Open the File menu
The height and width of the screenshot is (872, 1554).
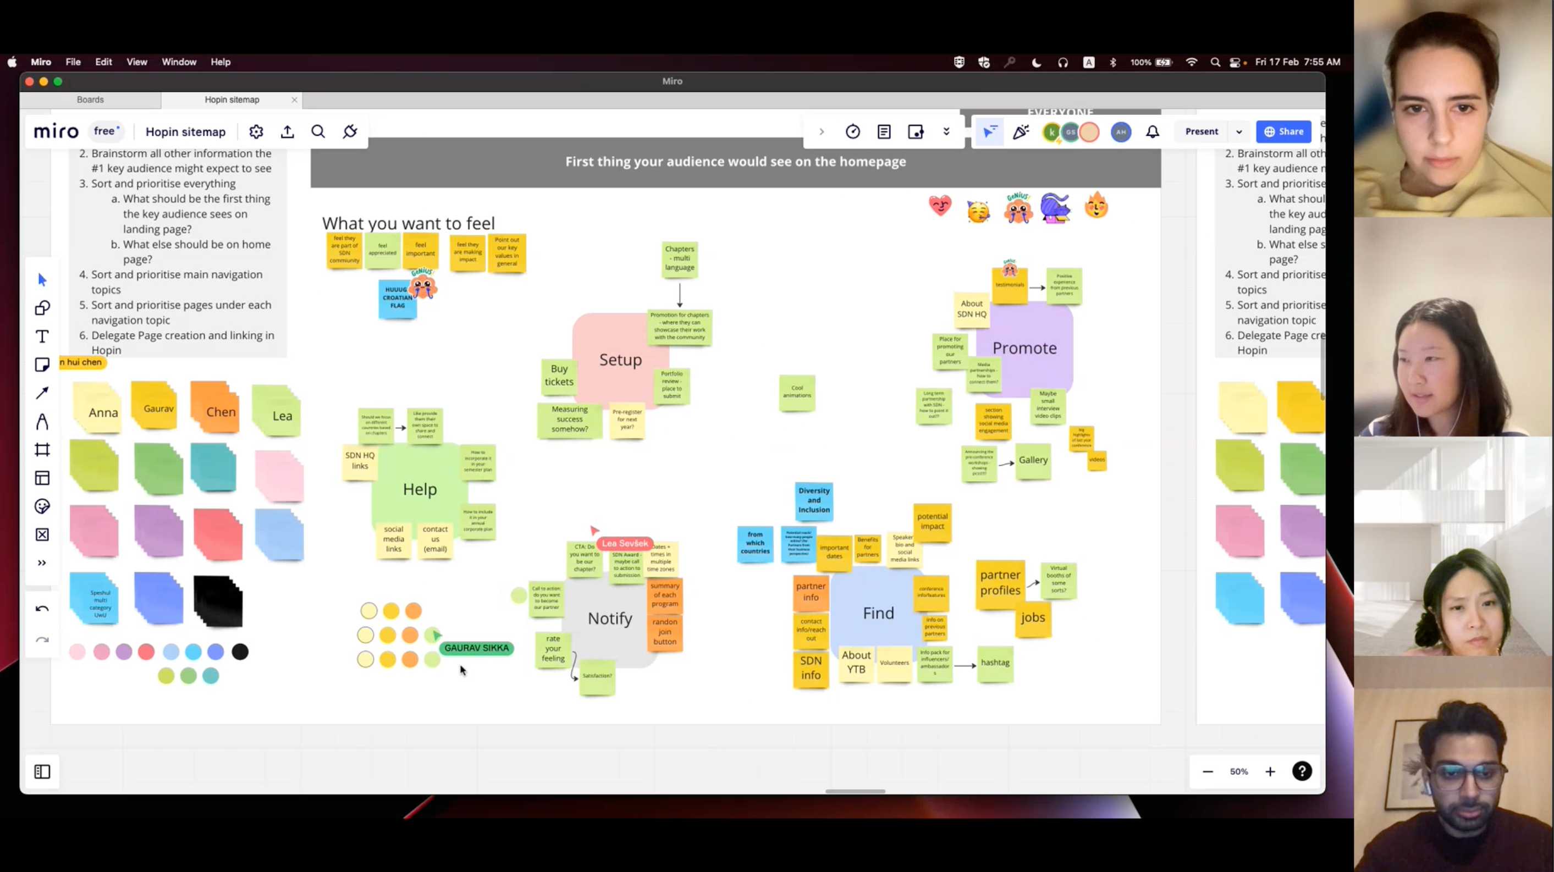pos(73,62)
